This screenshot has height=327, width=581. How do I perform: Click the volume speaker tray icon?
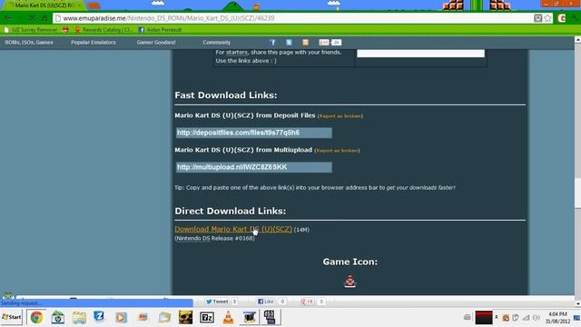tap(536, 318)
